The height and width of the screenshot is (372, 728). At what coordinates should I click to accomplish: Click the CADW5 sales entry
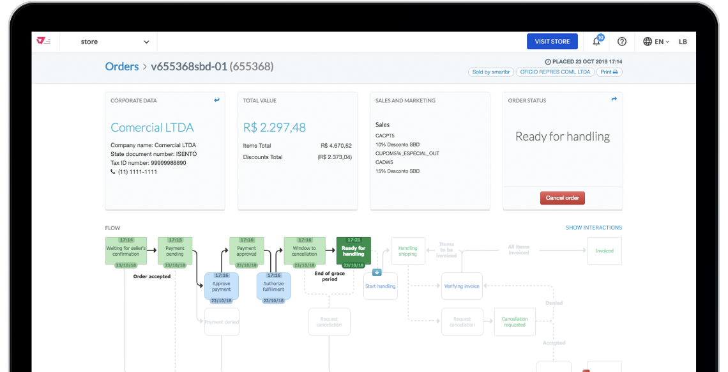(x=384, y=162)
